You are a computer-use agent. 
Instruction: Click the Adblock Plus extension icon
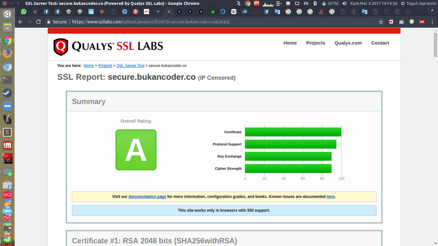click(x=422, y=22)
